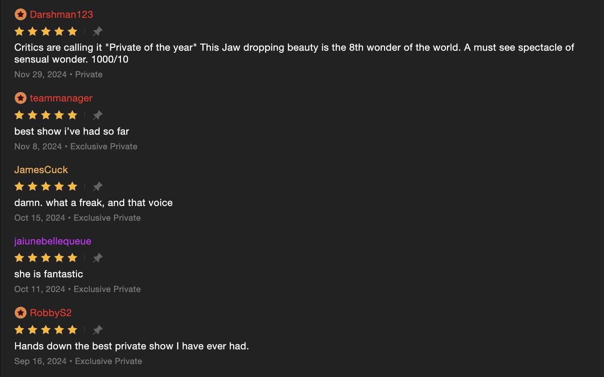Image resolution: width=604 pixels, height=377 pixels.
Task: Click the "best show i've had so far" review text
Action: [72, 131]
